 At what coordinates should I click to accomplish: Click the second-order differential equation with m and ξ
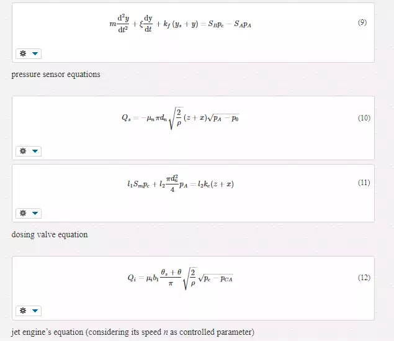coord(181,24)
